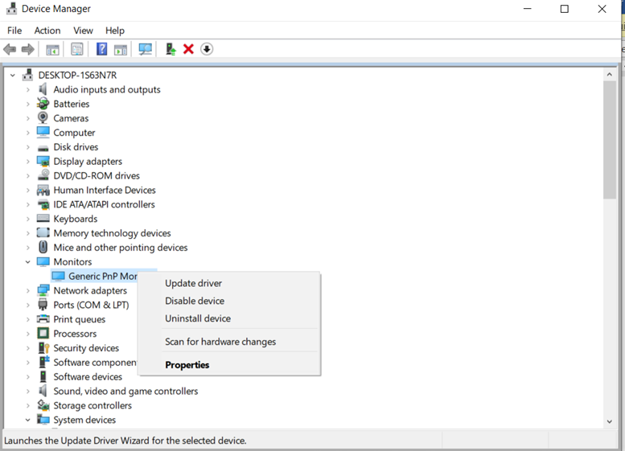The image size is (625, 451).
Task: Open the Help menu
Action: [115, 31]
